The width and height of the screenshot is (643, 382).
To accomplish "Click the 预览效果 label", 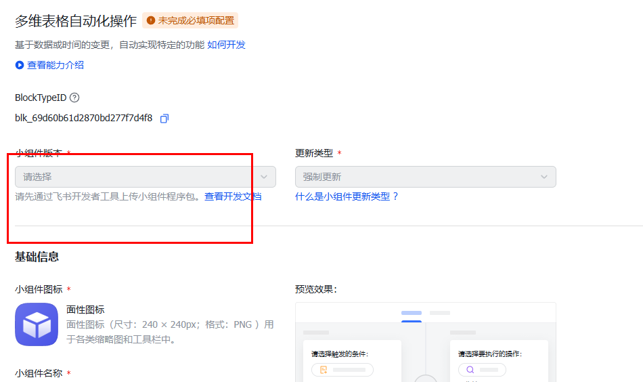I will pos(316,289).
